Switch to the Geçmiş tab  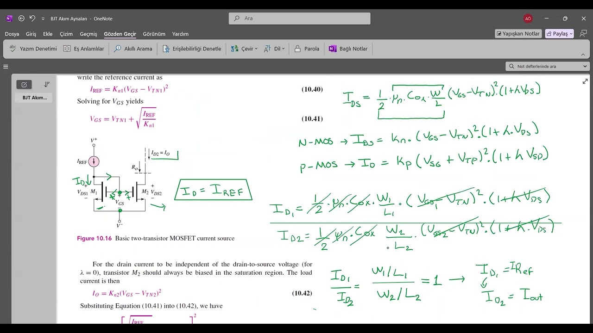click(x=88, y=34)
